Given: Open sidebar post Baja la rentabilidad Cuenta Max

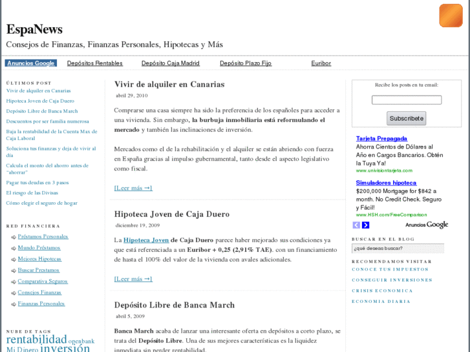Looking at the screenshot, I should click(52, 135).
